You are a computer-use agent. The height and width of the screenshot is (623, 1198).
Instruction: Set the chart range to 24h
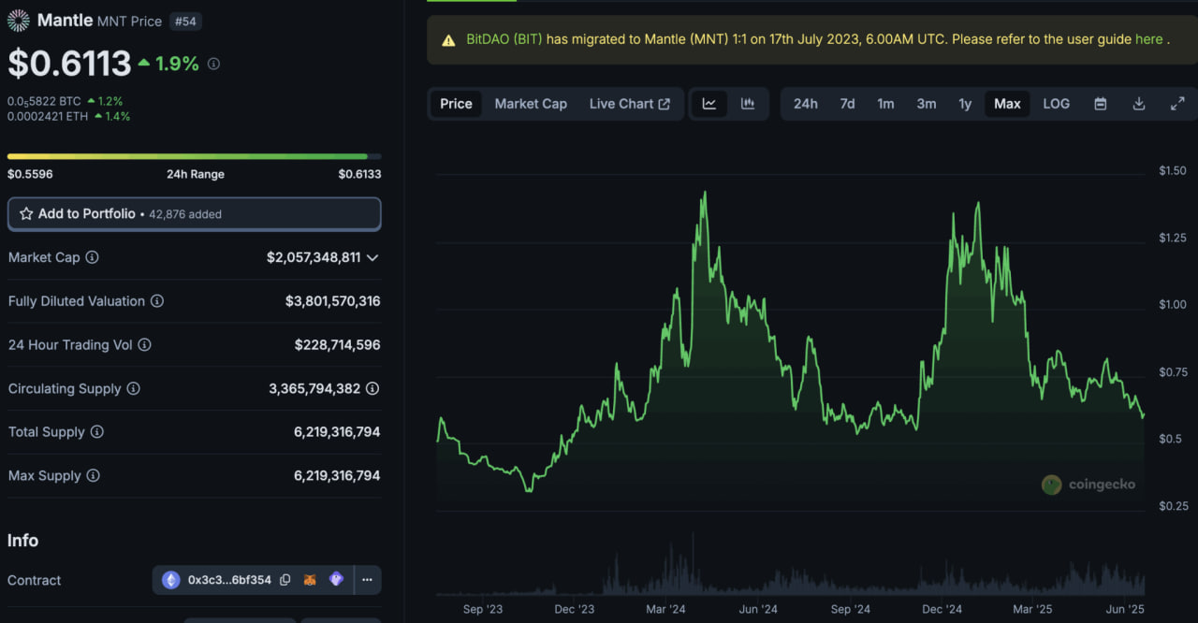click(x=805, y=104)
